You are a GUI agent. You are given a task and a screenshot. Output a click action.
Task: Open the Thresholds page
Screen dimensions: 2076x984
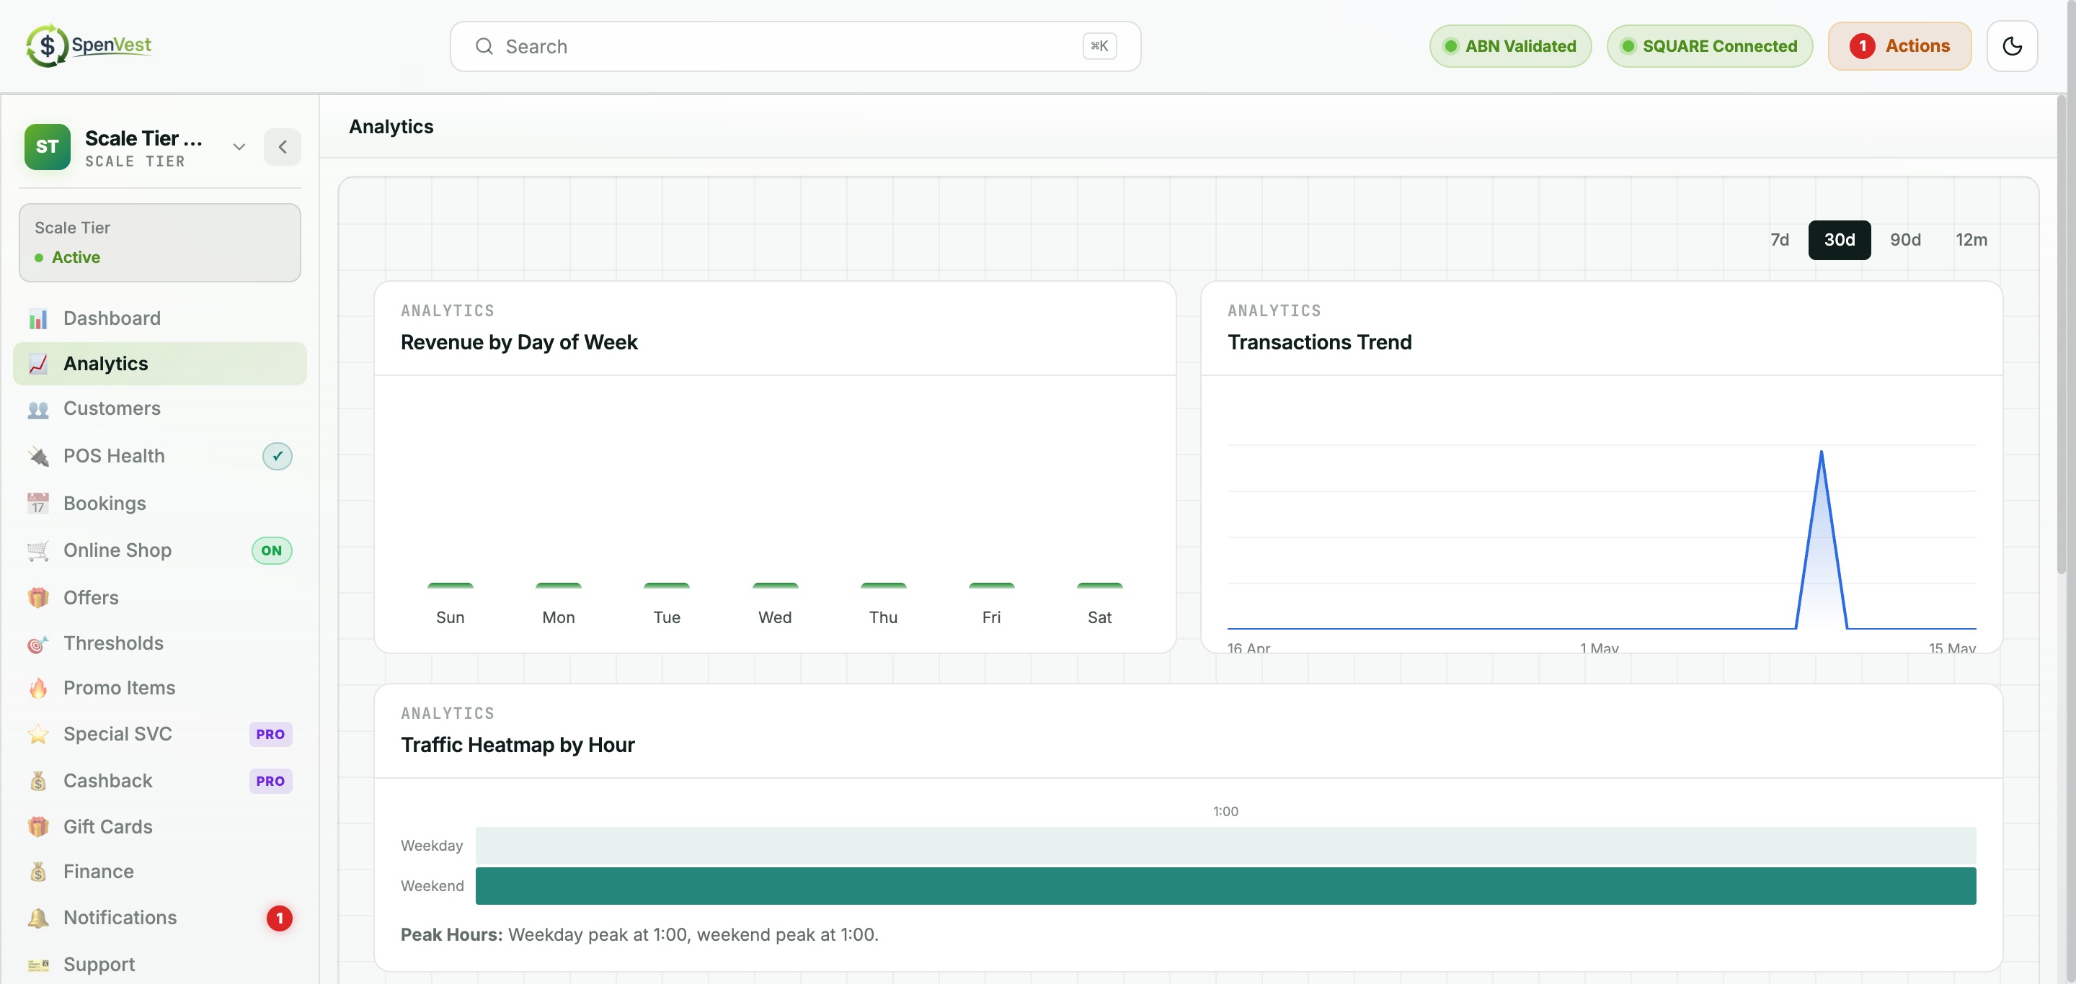tap(159, 643)
